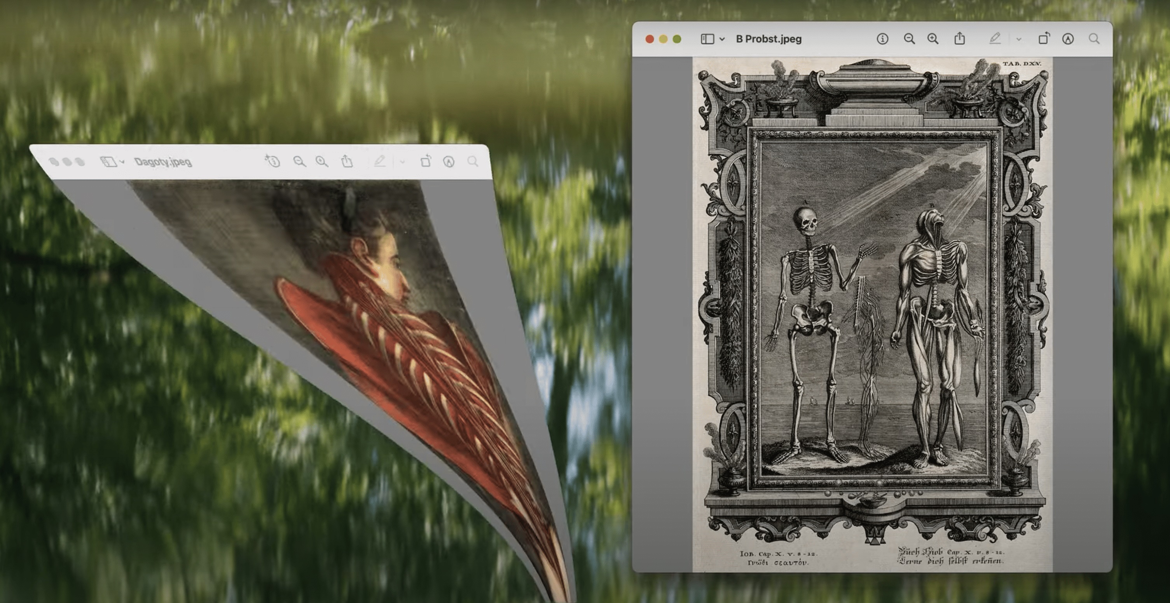
Task: Toggle Markup toolbar in B Probst window
Action: point(1068,39)
